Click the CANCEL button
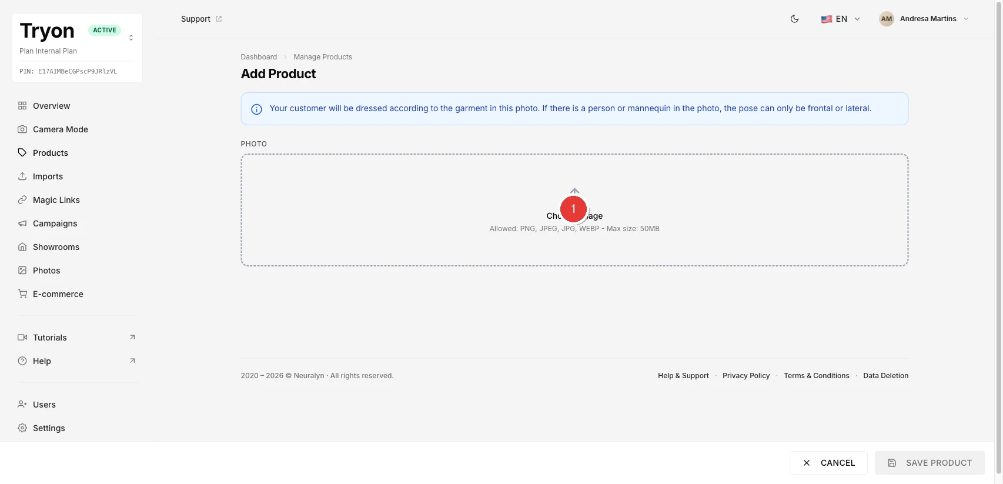The image size is (1003, 484). (828, 463)
